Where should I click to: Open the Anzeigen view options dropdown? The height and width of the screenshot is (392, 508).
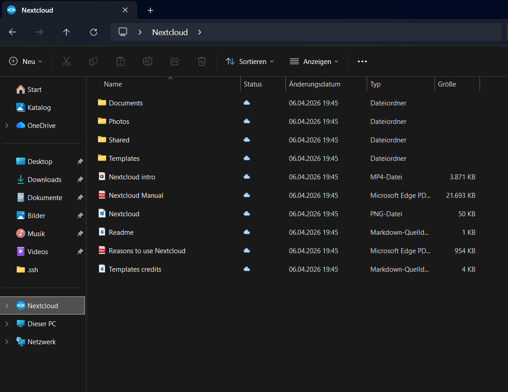314,61
